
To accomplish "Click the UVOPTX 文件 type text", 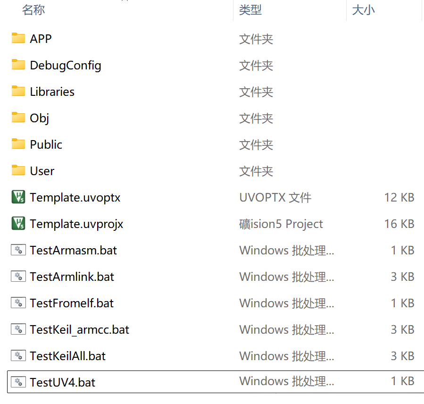I will point(275,197).
